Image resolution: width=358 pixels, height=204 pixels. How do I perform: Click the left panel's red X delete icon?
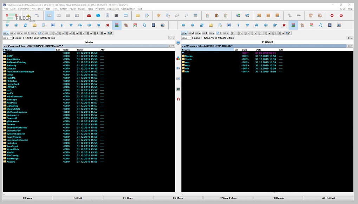(x=108, y=25)
